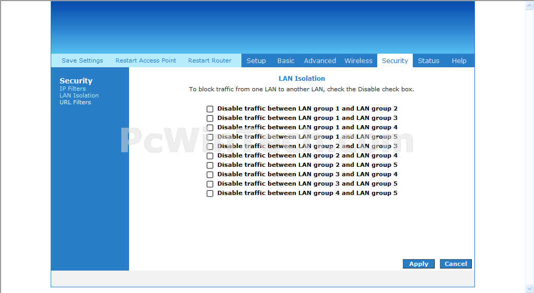Image resolution: width=534 pixels, height=293 pixels.
Task: Check Disable traffic between LAN group 2 and 4
Action: (x=210, y=156)
